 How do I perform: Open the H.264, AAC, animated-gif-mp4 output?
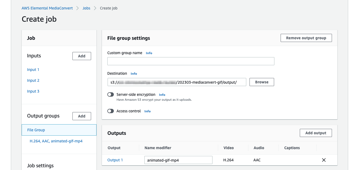coord(56,141)
